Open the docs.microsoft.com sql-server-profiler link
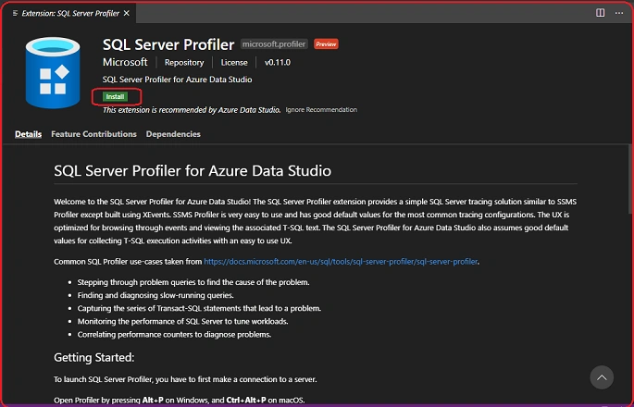The image size is (634, 407). [x=341, y=262]
